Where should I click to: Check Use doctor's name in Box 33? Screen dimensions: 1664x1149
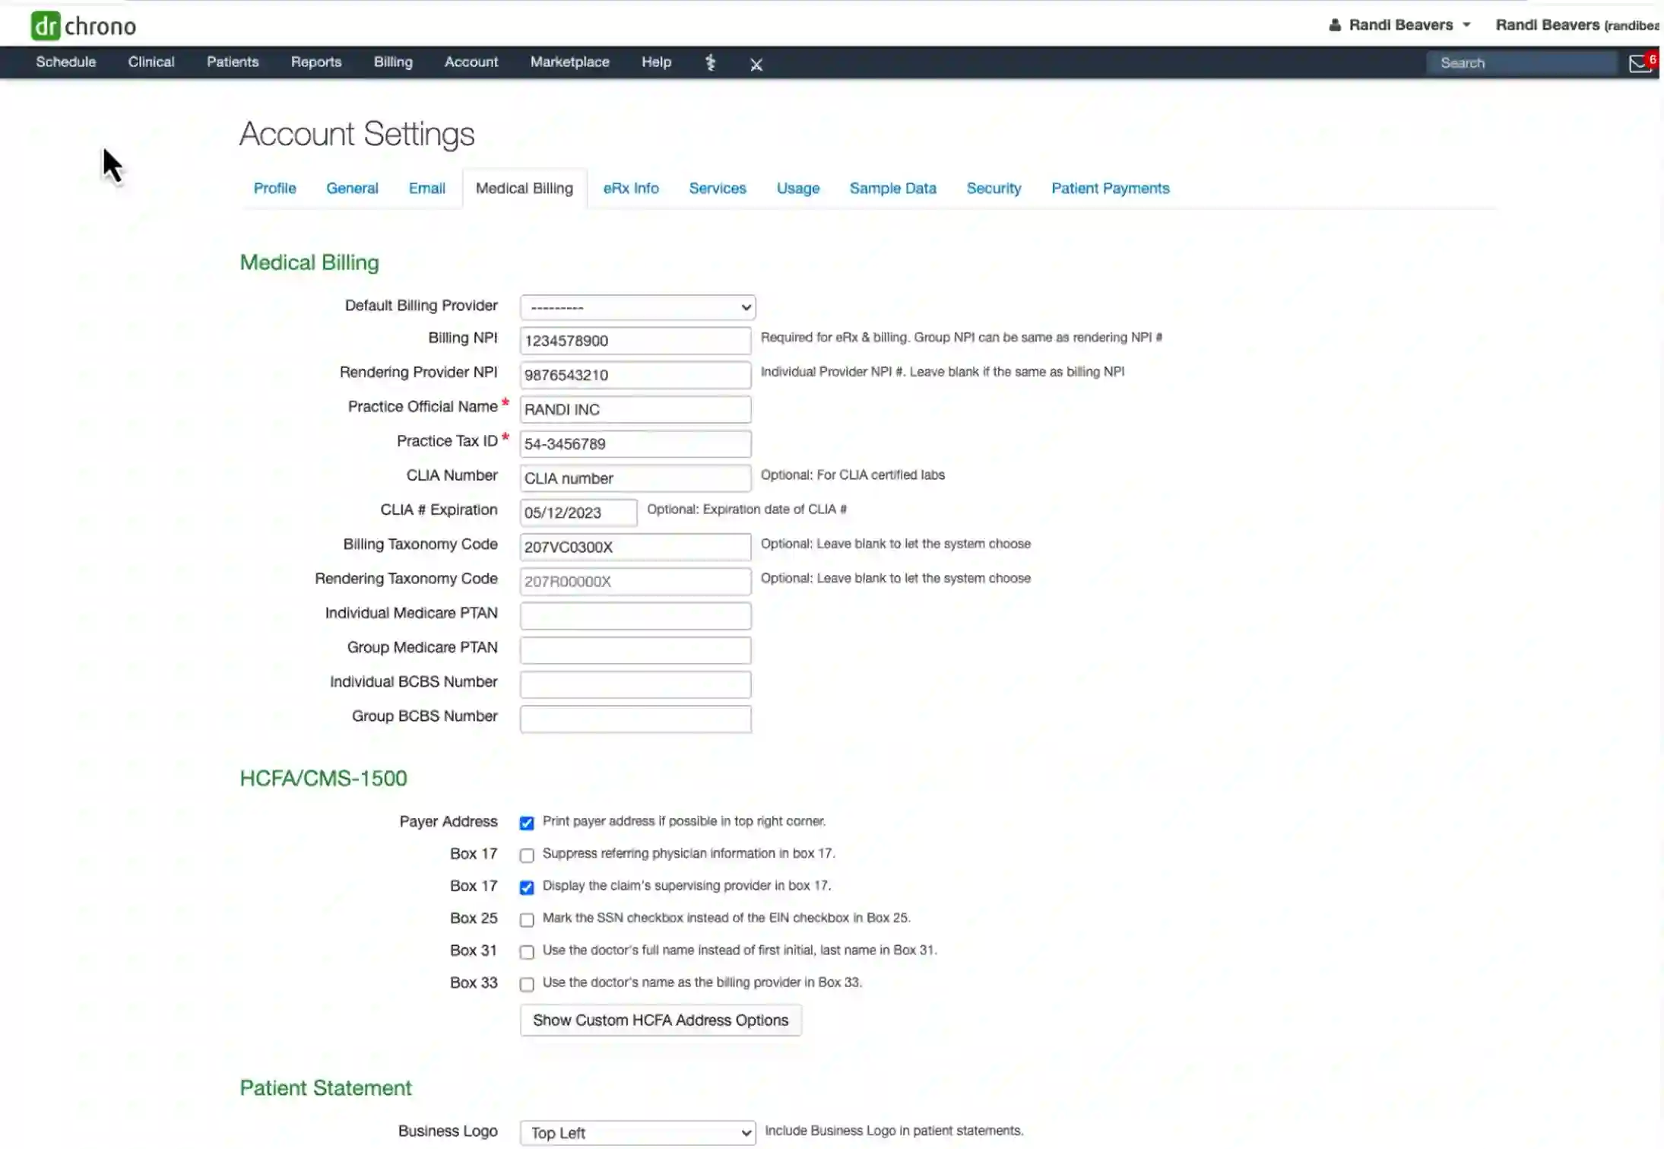(x=526, y=983)
